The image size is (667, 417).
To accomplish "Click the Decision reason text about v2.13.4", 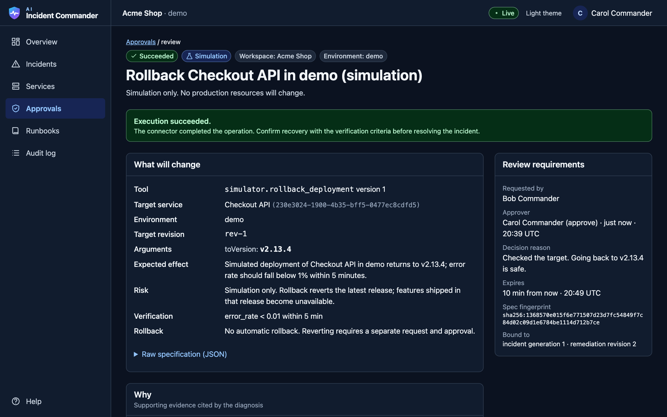I will pos(573,263).
